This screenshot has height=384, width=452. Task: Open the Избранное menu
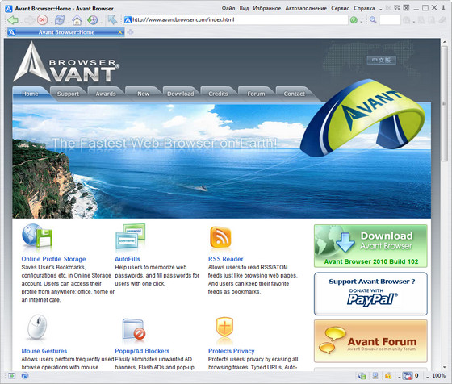click(267, 8)
